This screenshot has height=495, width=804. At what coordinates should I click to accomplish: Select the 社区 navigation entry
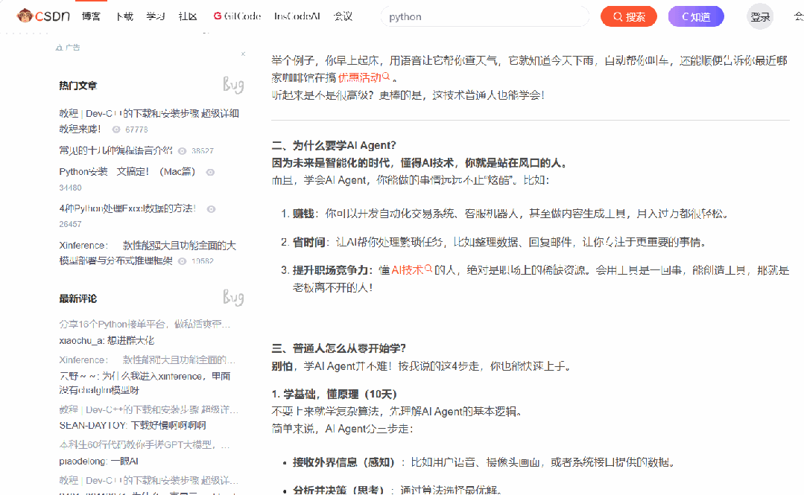coord(187,16)
